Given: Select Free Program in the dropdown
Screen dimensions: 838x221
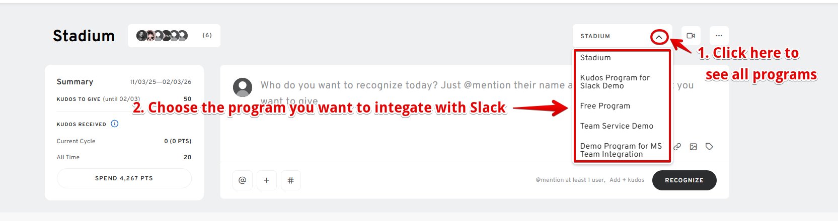Looking at the screenshot, I should (605, 106).
